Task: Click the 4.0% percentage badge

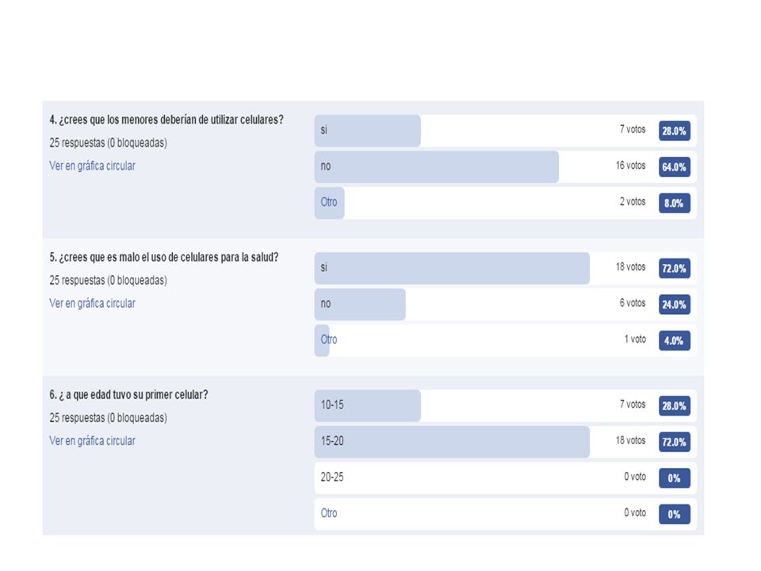Action: coord(674,340)
